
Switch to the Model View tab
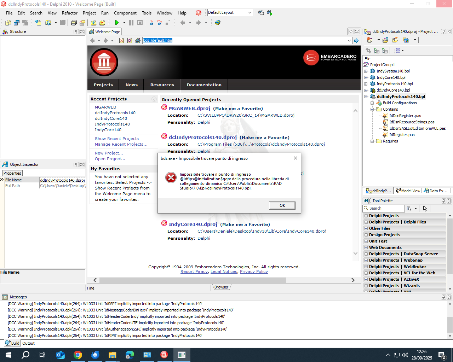pos(408,191)
